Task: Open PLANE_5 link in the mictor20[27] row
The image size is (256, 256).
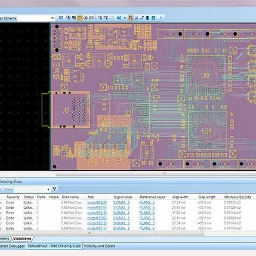Action: pos(147,202)
